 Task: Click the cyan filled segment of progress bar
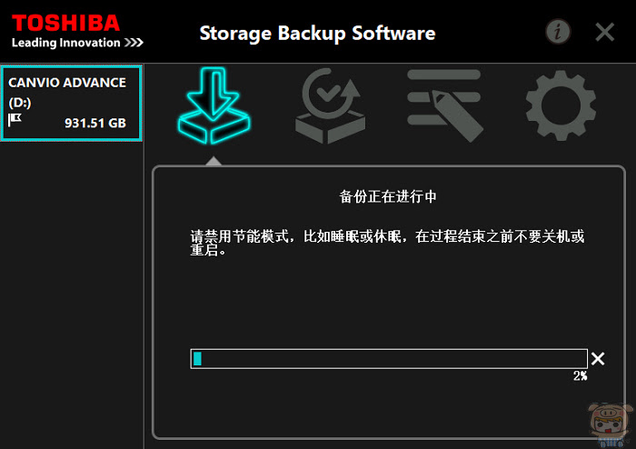197,358
